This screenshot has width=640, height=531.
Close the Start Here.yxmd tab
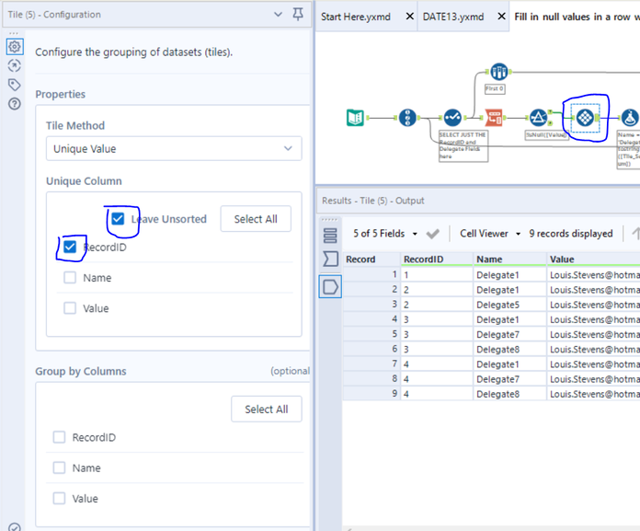410,17
